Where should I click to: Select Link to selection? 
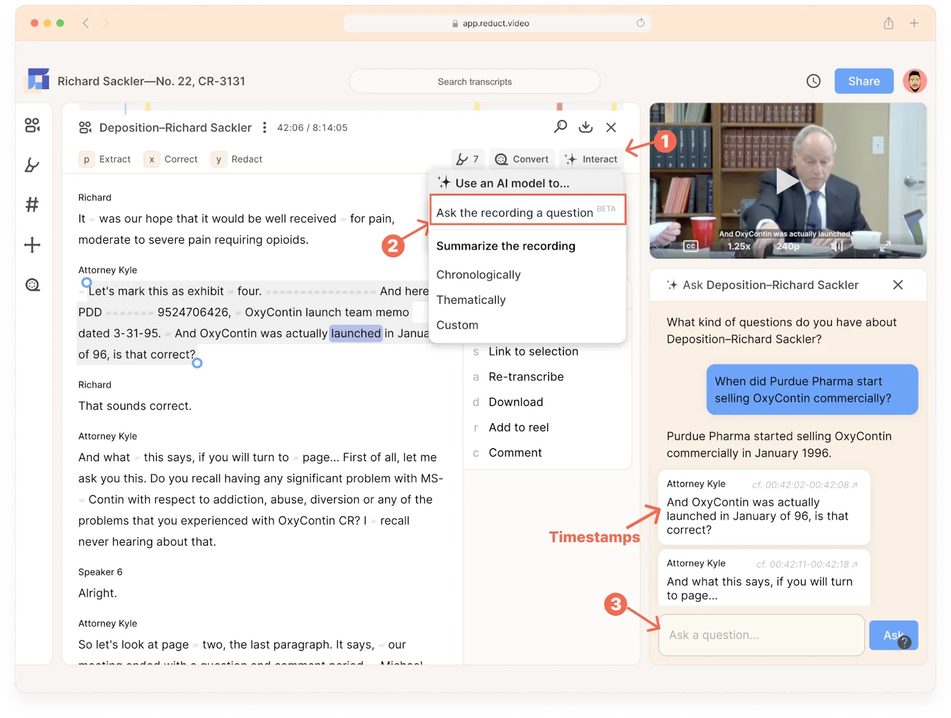[533, 351]
